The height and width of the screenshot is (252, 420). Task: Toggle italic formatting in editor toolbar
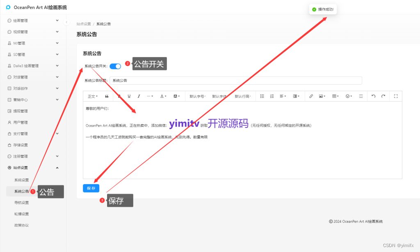tap(139, 96)
